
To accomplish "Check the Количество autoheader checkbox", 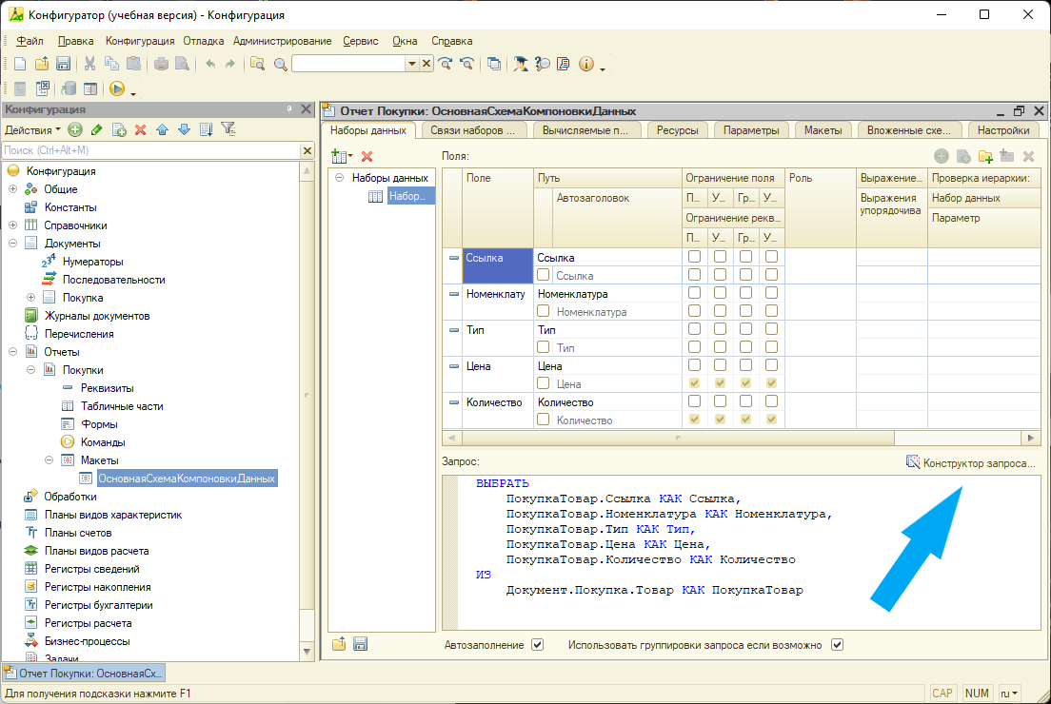I will 543,420.
